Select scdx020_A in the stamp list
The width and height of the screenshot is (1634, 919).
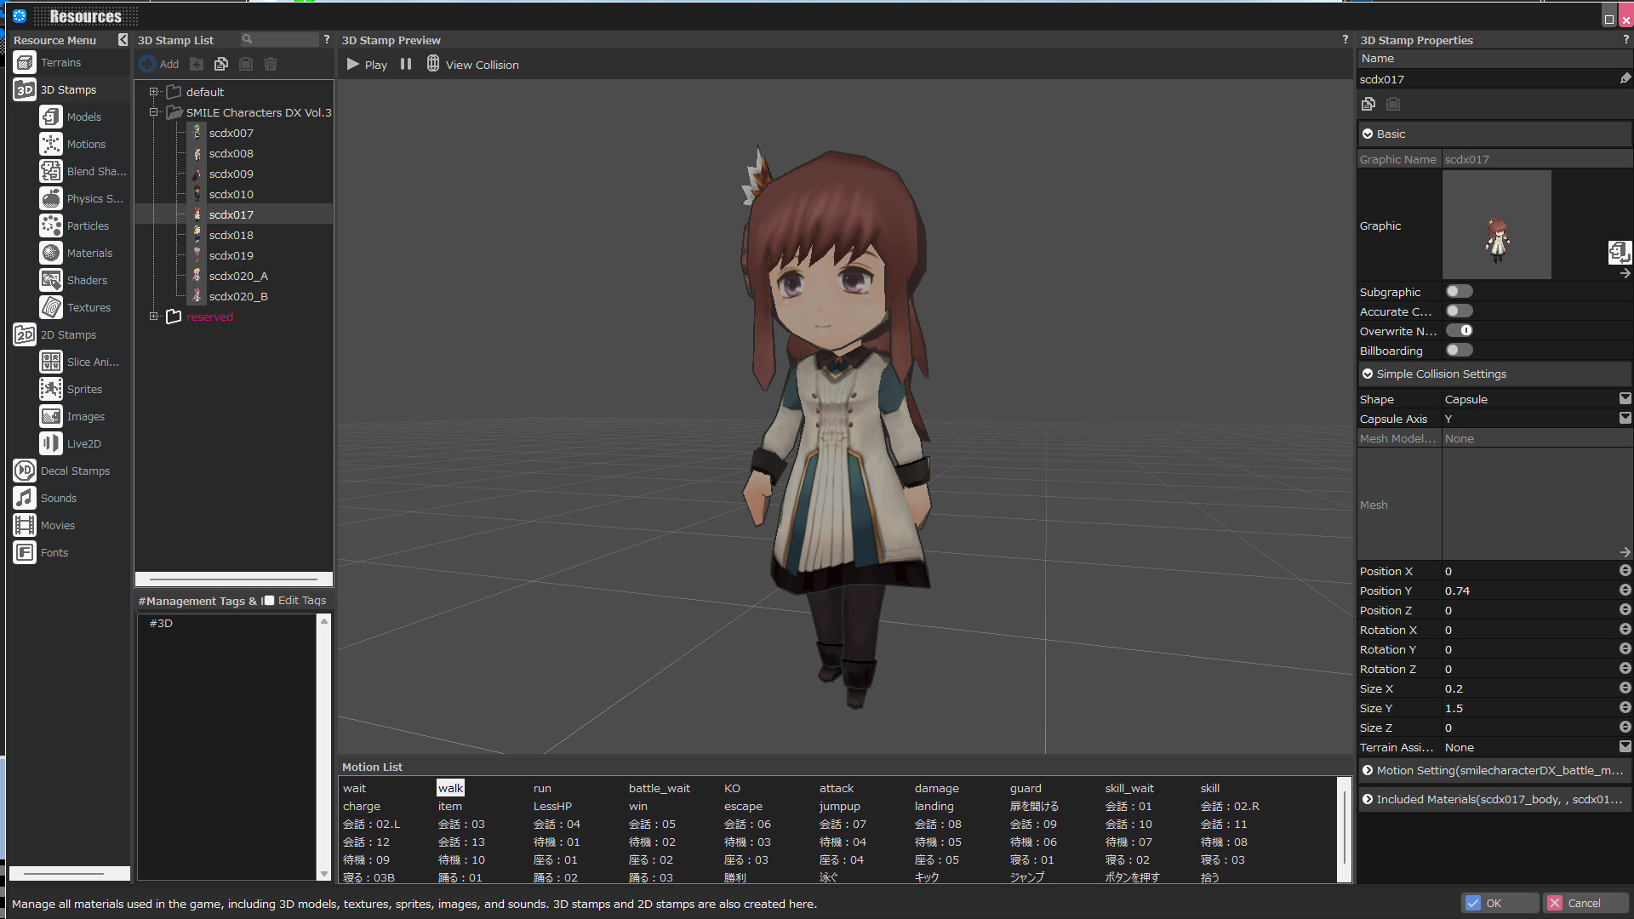[238, 276]
